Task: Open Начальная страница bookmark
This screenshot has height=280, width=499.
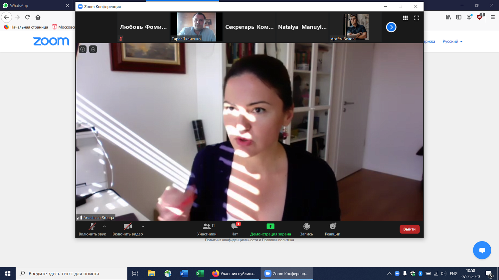Action: [26, 27]
